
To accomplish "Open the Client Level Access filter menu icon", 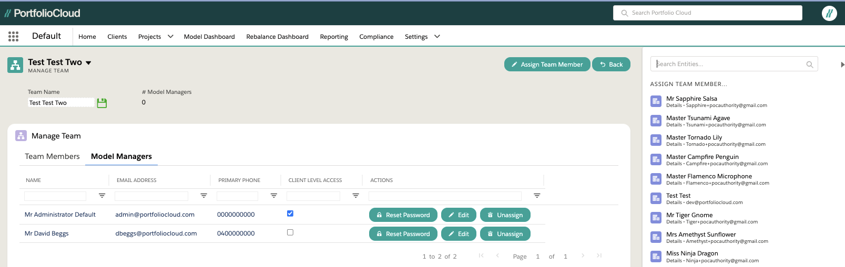I will 356,196.
